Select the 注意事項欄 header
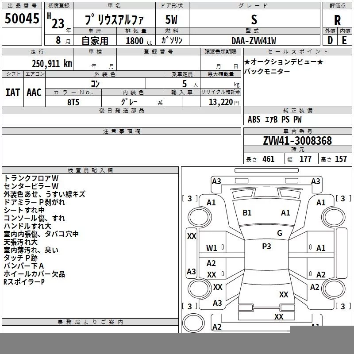Screen dimensions: 354x354 [121, 131]
